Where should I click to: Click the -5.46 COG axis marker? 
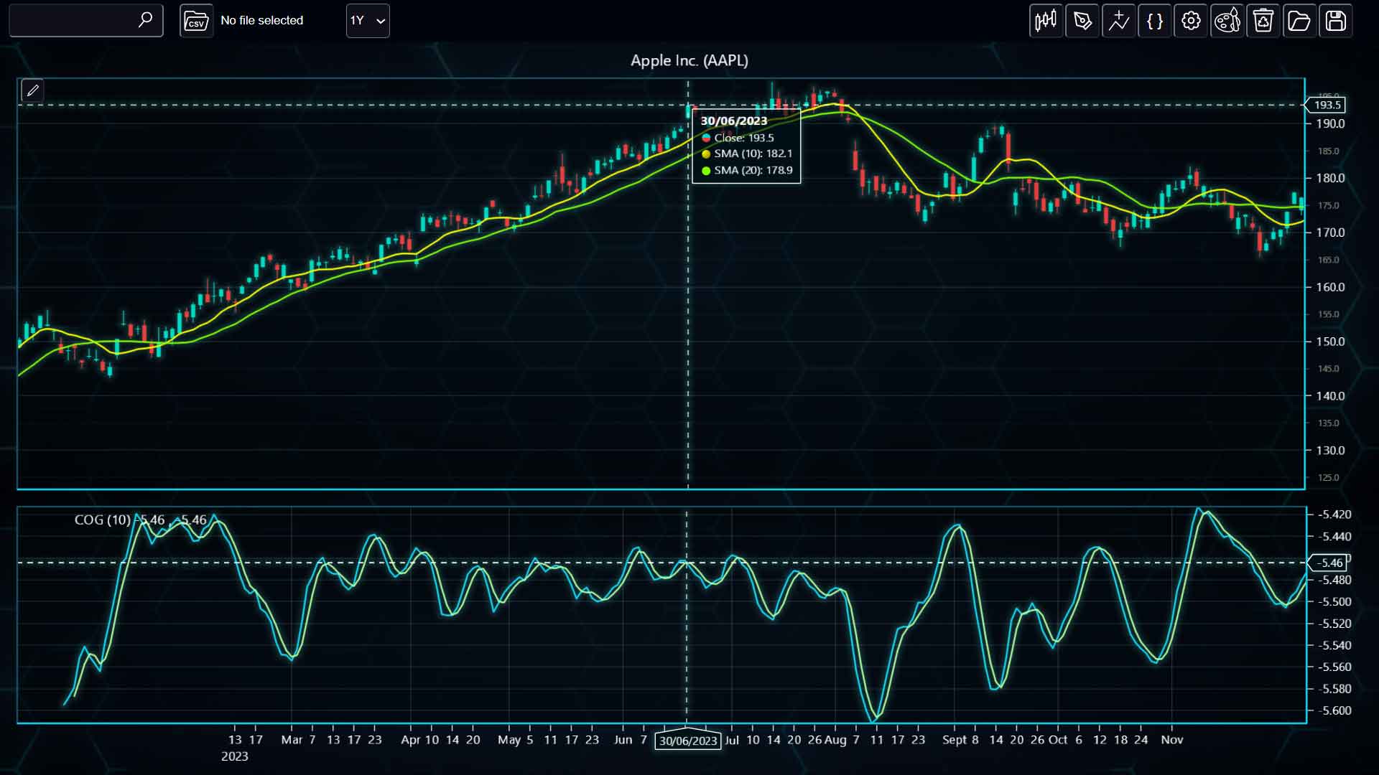[1329, 563]
